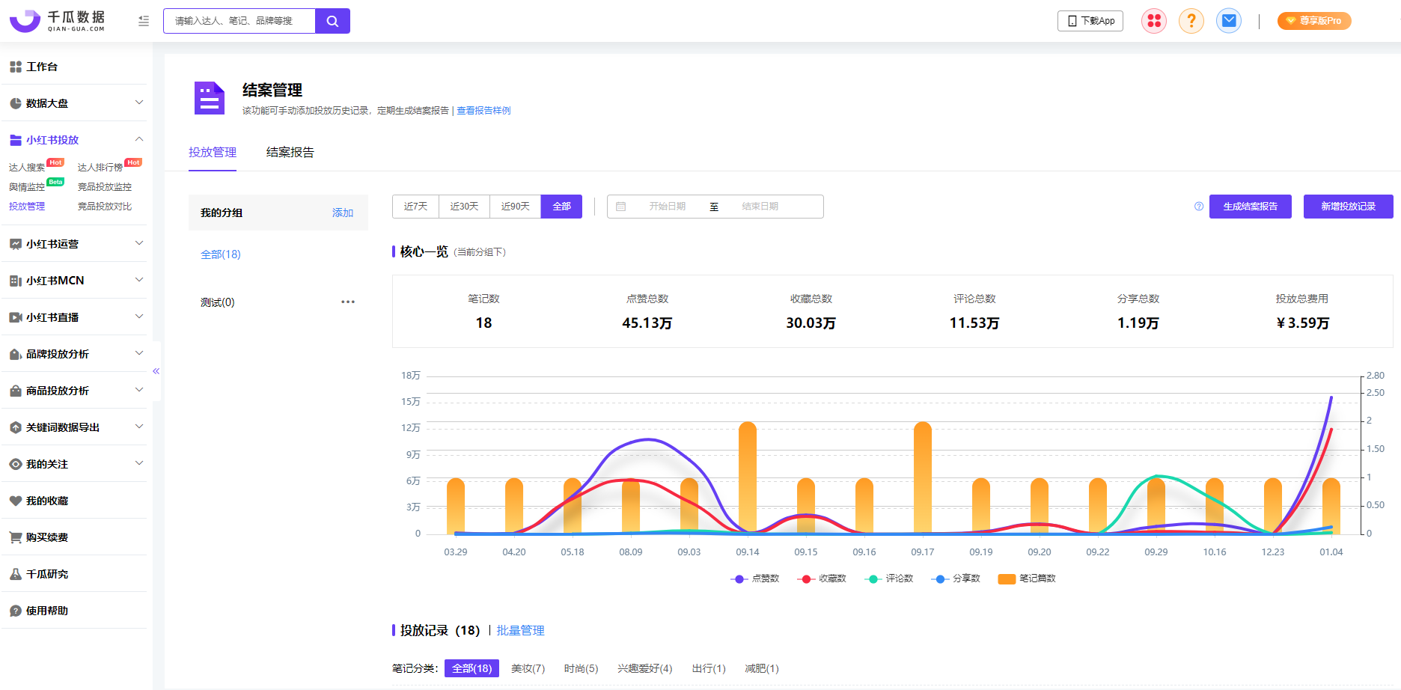Select the 全部 time range
This screenshot has height=690, width=1401.
(x=561, y=207)
